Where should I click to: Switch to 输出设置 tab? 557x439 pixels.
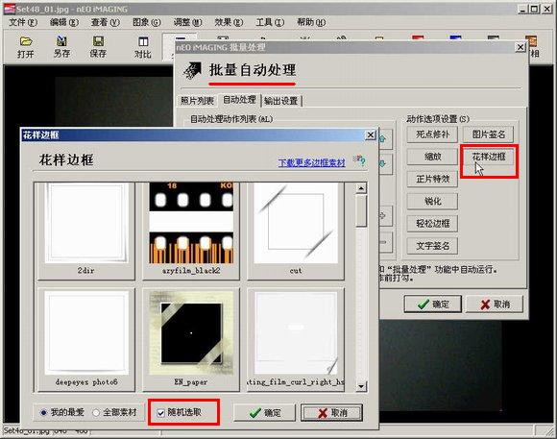(281, 101)
